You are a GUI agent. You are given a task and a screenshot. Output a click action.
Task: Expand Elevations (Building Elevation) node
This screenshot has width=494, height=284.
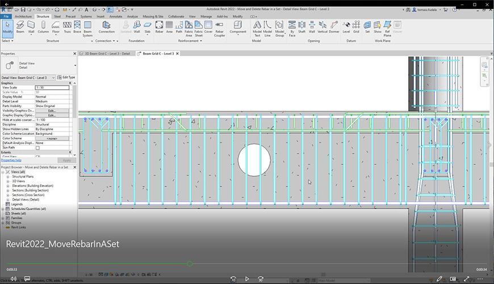pyautogui.click(x=8, y=186)
